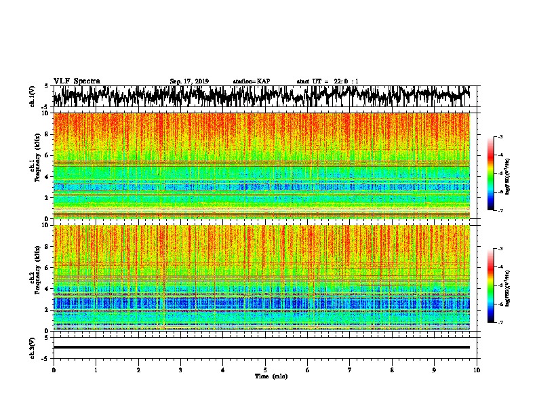The height and width of the screenshot is (415, 537).
Task: Click inside the ch.1 spectrogram panel
Action: click(x=261, y=165)
